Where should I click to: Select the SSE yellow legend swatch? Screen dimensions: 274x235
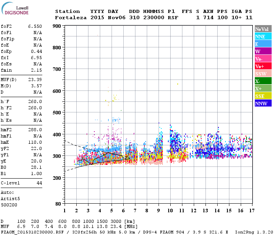pos(263,96)
